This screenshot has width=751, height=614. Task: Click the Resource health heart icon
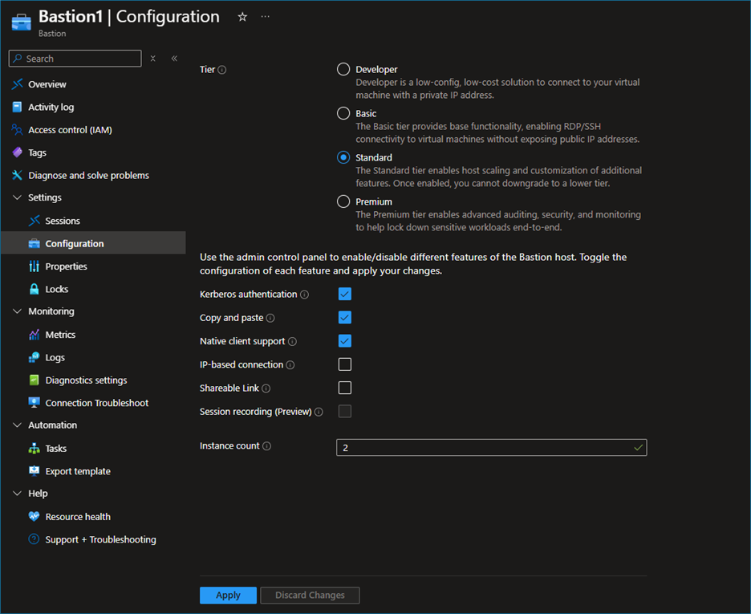coord(34,516)
